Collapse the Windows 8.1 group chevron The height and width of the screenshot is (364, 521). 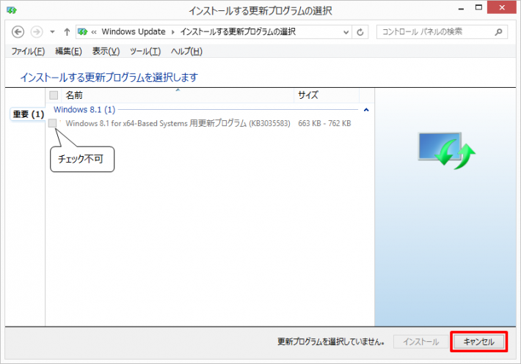click(x=366, y=110)
